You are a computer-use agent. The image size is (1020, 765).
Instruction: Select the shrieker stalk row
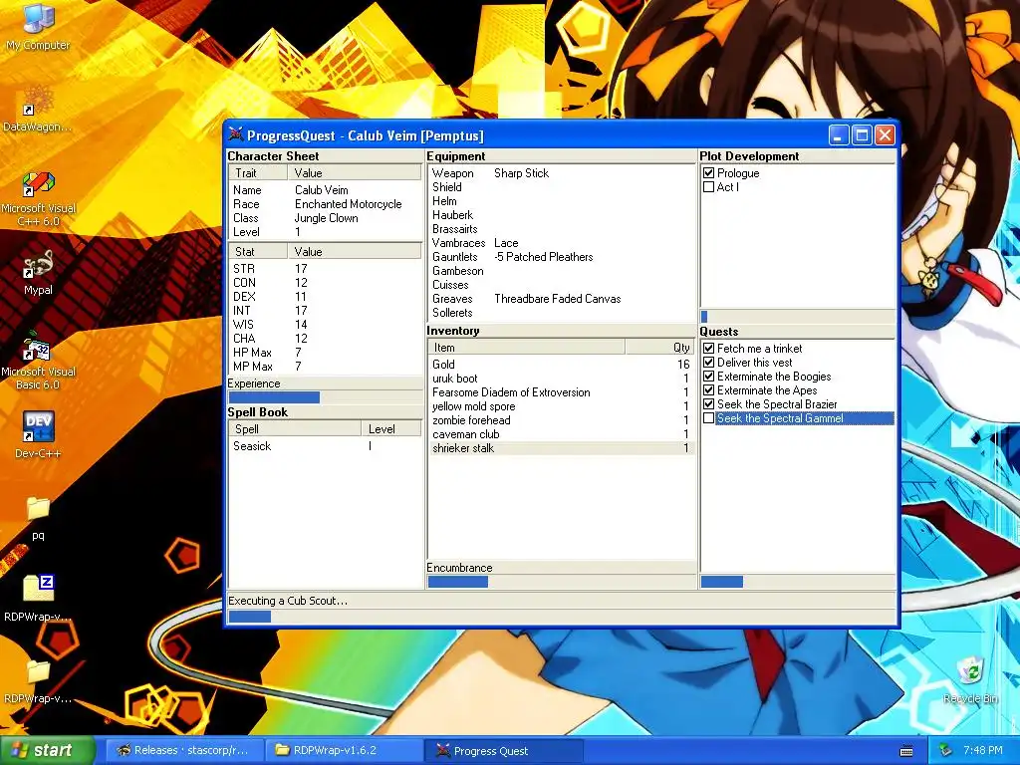pos(561,448)
